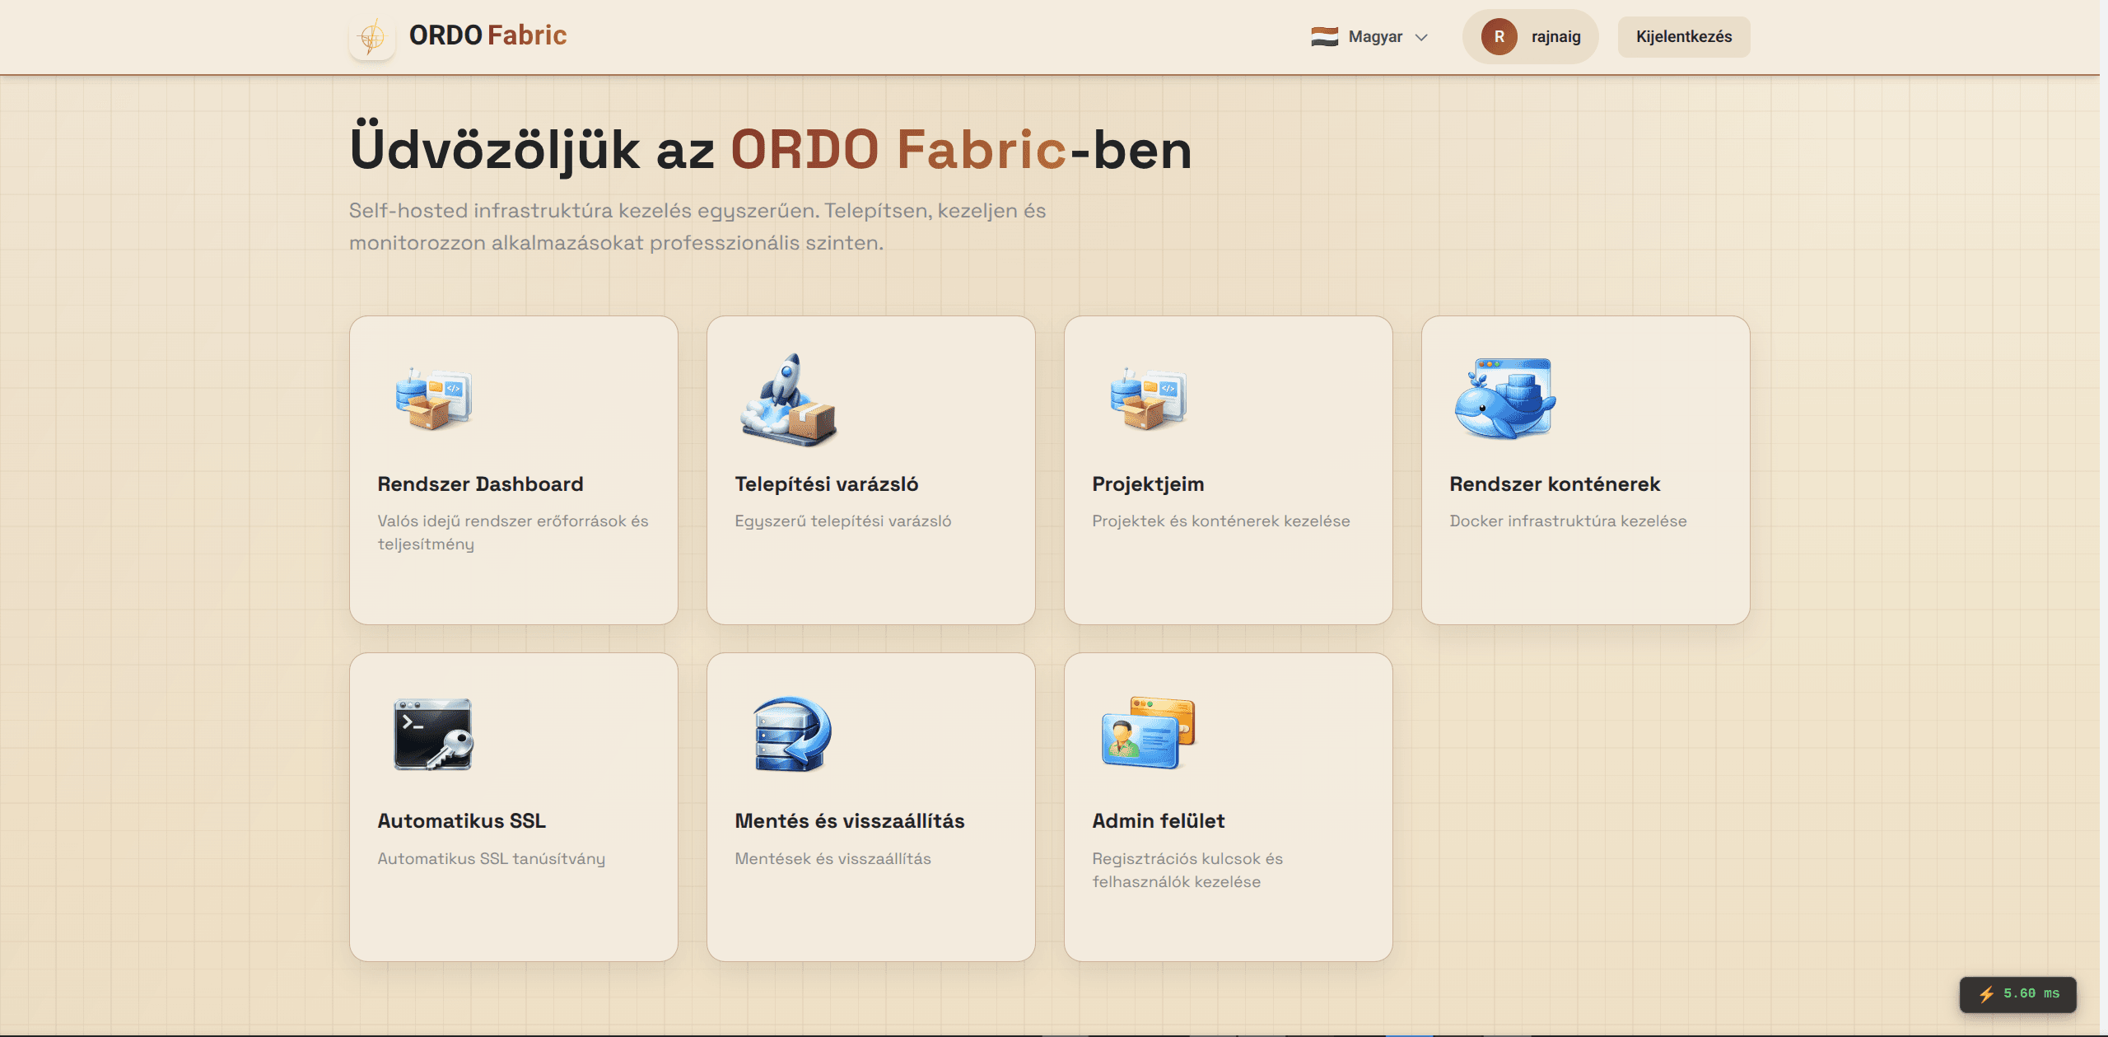Screen dimensions: 2108x1037
Task: Open the R avatar circle icon
Action: point(1500,35)
